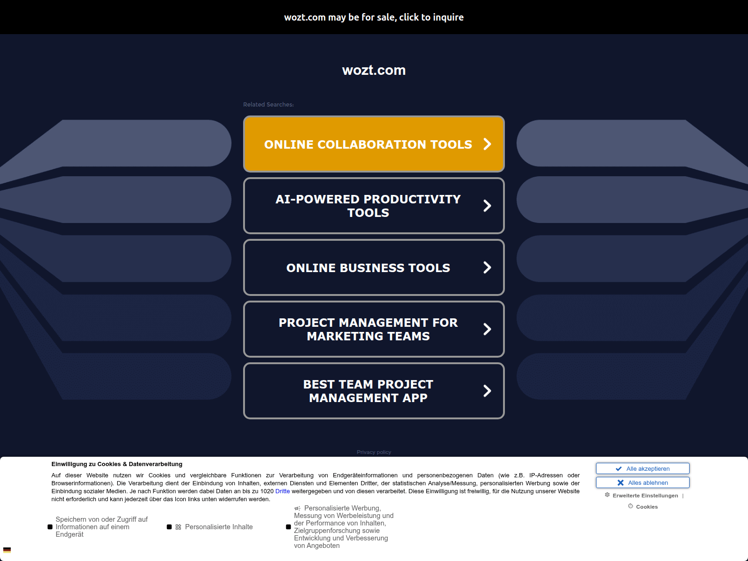The image size is (748, 561).
Task: Click the megaphone icon before Personalisierte Werbung
Action: (x=297, y=508)
